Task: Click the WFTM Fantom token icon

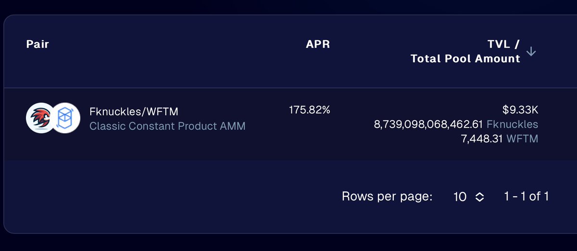Action: pos(65,118)
